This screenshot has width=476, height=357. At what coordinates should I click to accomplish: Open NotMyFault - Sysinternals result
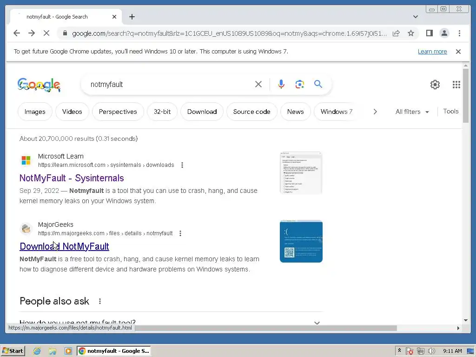(x=72, y=178)
